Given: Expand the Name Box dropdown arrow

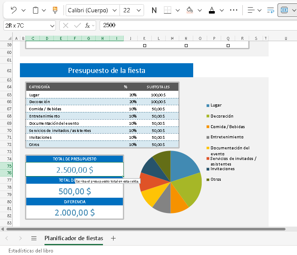Looking at the screenshot, I should click(52, 25).
